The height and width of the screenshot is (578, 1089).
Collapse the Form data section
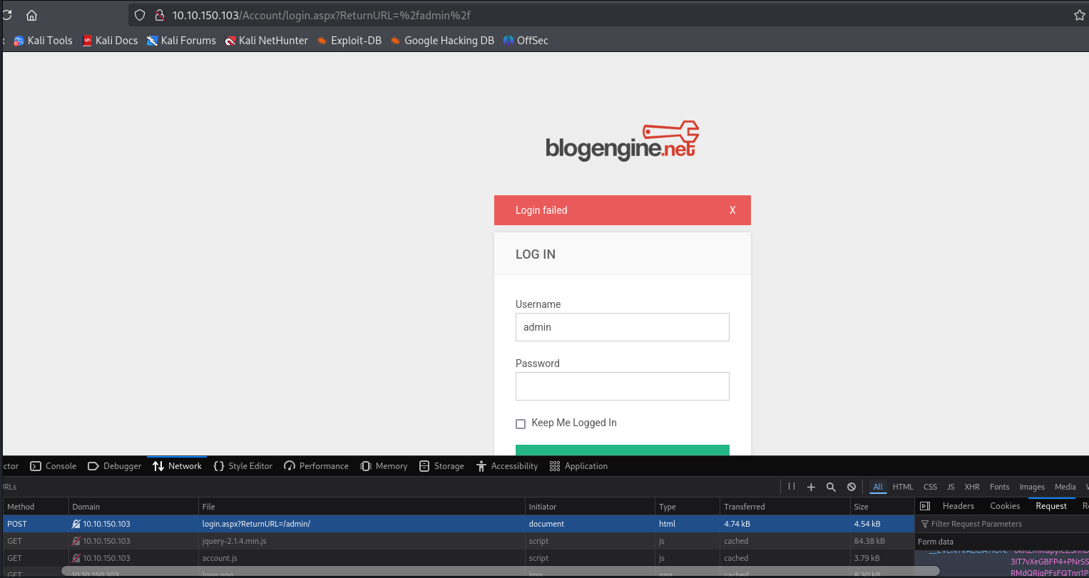pyautogui.click(x=935, y=542)
